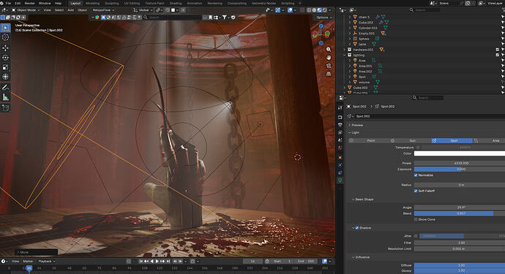The height and width of the screenshot is (274, 505).
Task: Collapse the lighting collection in outliner
Action: point(345,55)
